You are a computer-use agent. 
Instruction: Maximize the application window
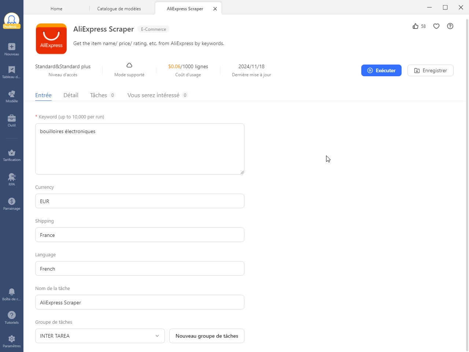point(445,7)
